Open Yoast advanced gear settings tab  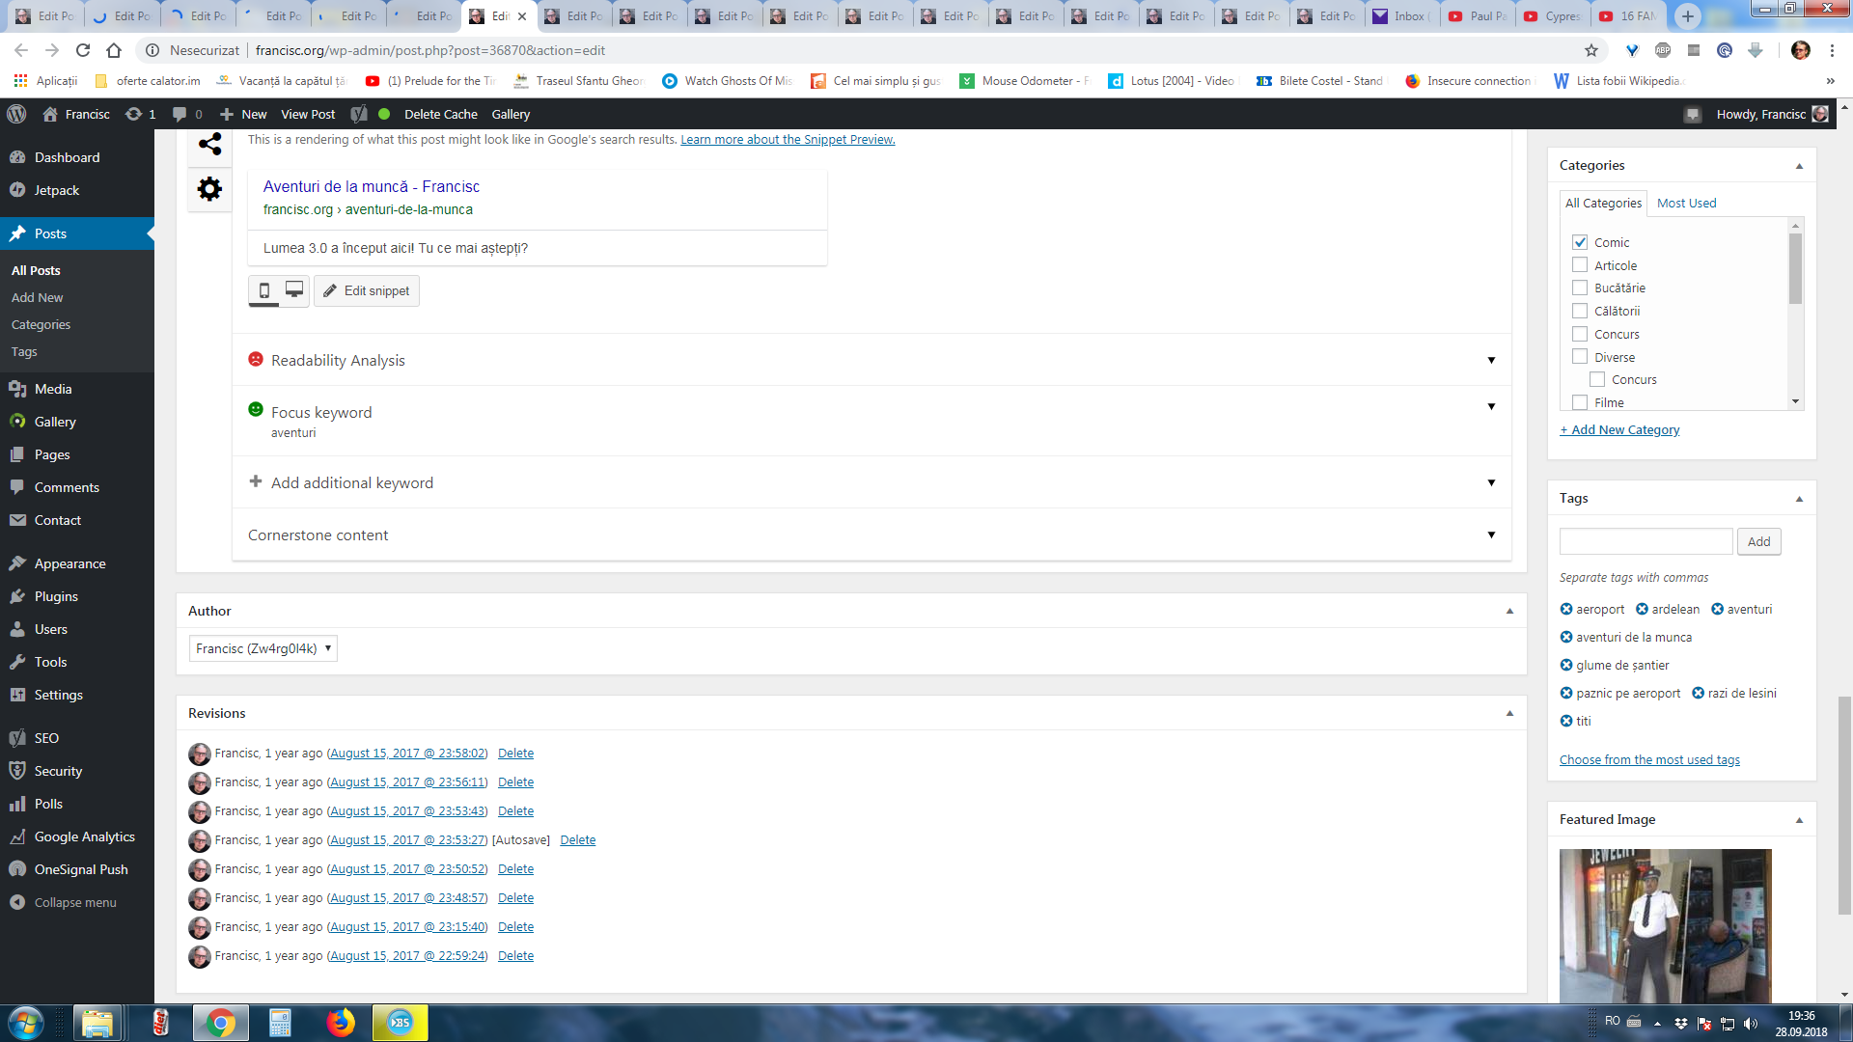[x=209, y=189]
